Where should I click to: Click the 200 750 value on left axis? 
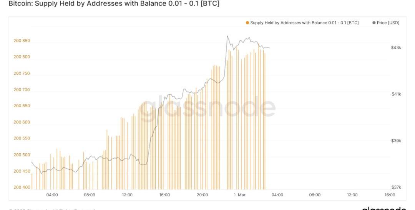[x=22, y=74]
